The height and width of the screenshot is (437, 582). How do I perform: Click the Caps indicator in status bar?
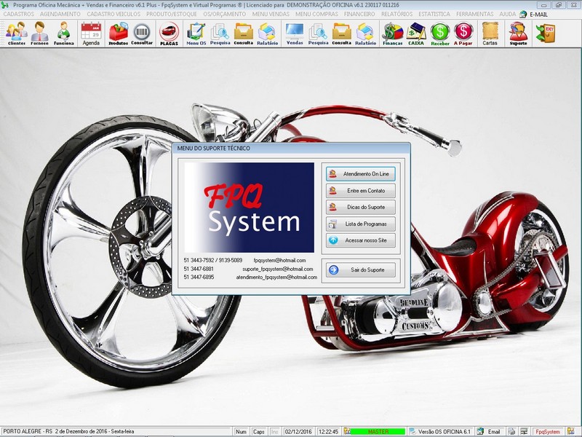(x=259, y=431)
